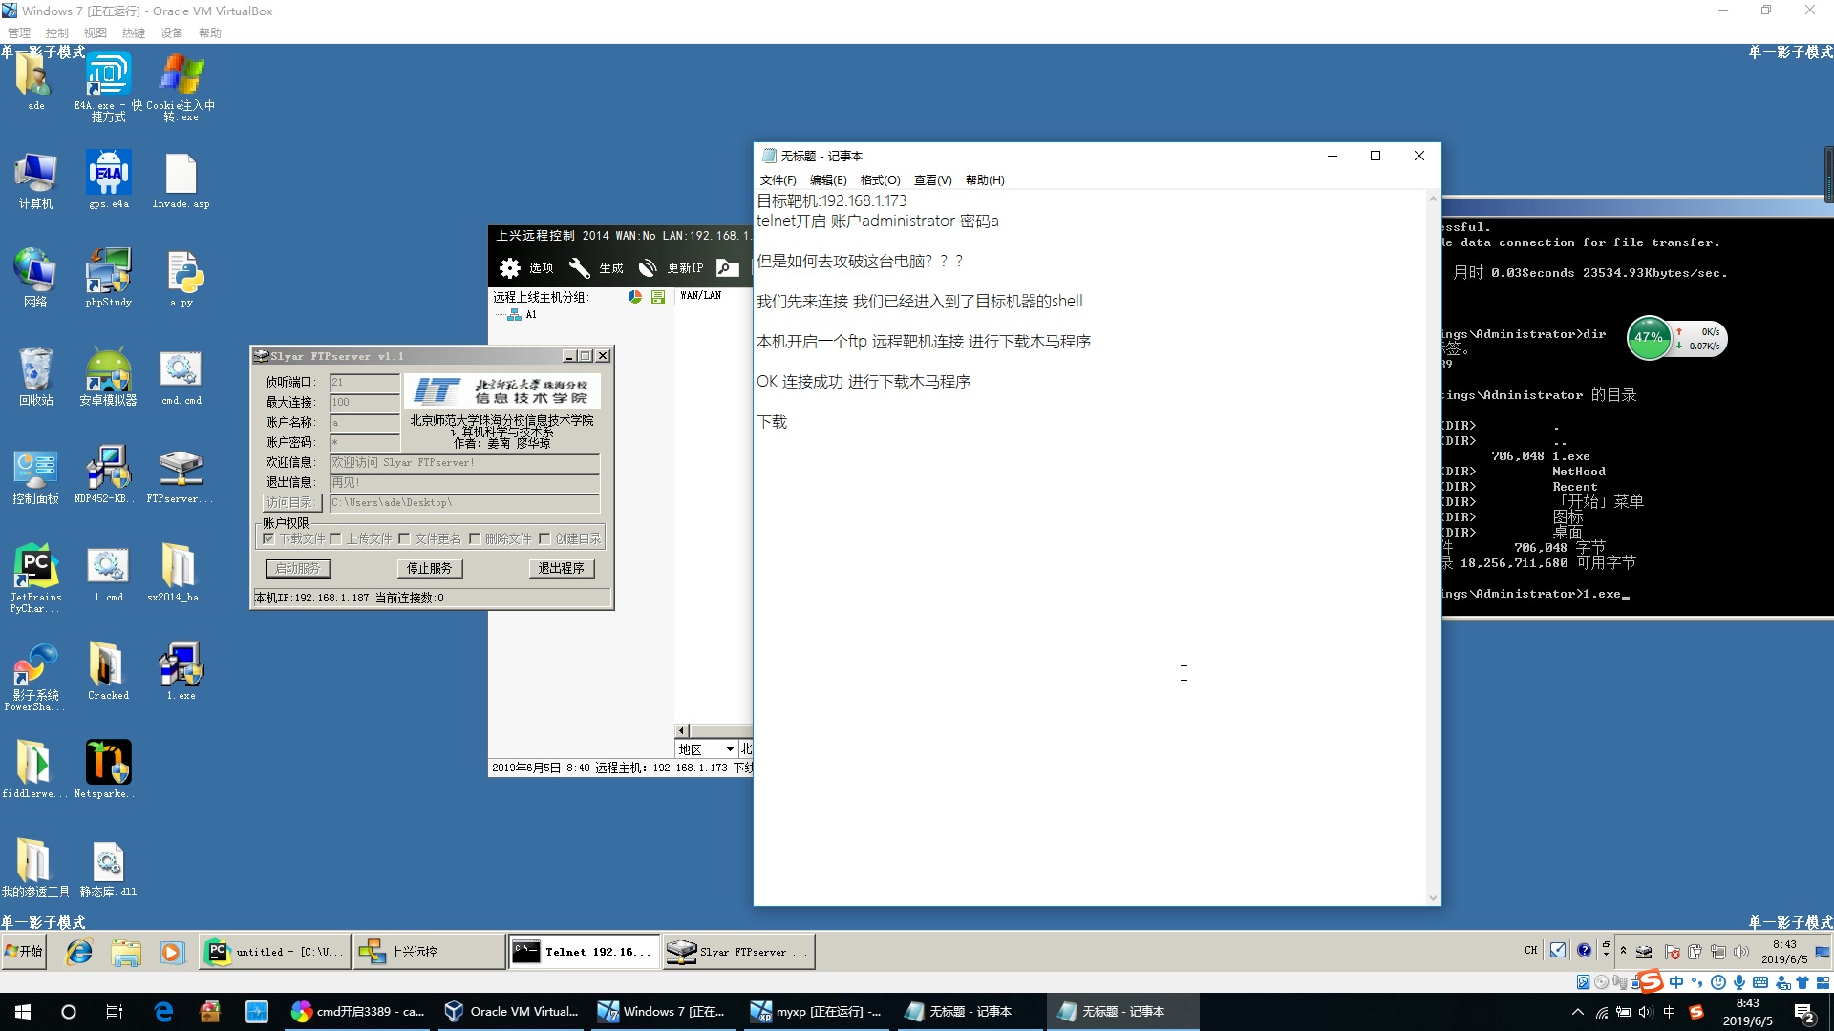Open host Windows Start button
Image resolution: width=1834 pixels, height=1031 pixels.
[x=23, y=1012]
